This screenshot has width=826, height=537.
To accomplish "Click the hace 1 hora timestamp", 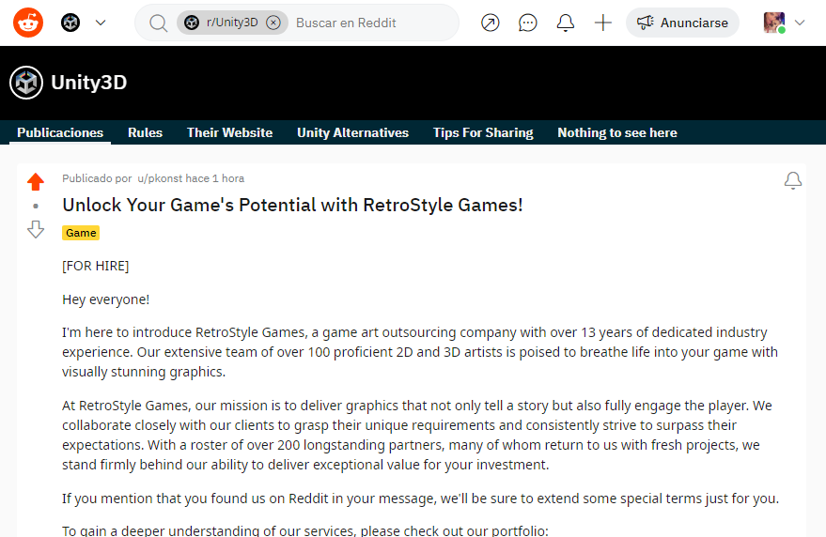I will 214,178.
